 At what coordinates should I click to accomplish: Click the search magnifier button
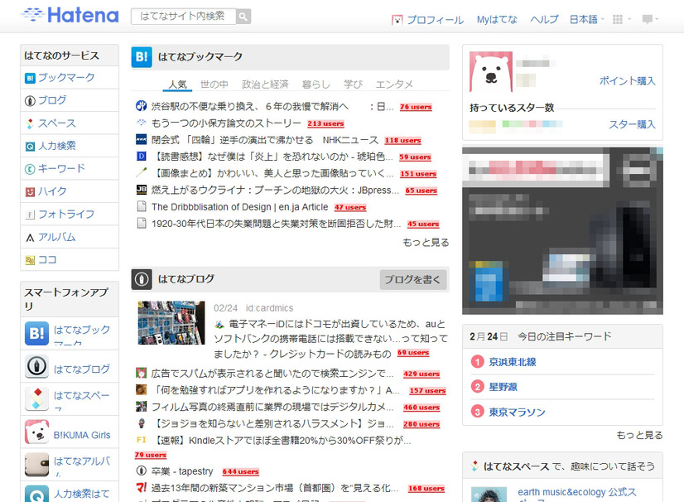point(243,17)
